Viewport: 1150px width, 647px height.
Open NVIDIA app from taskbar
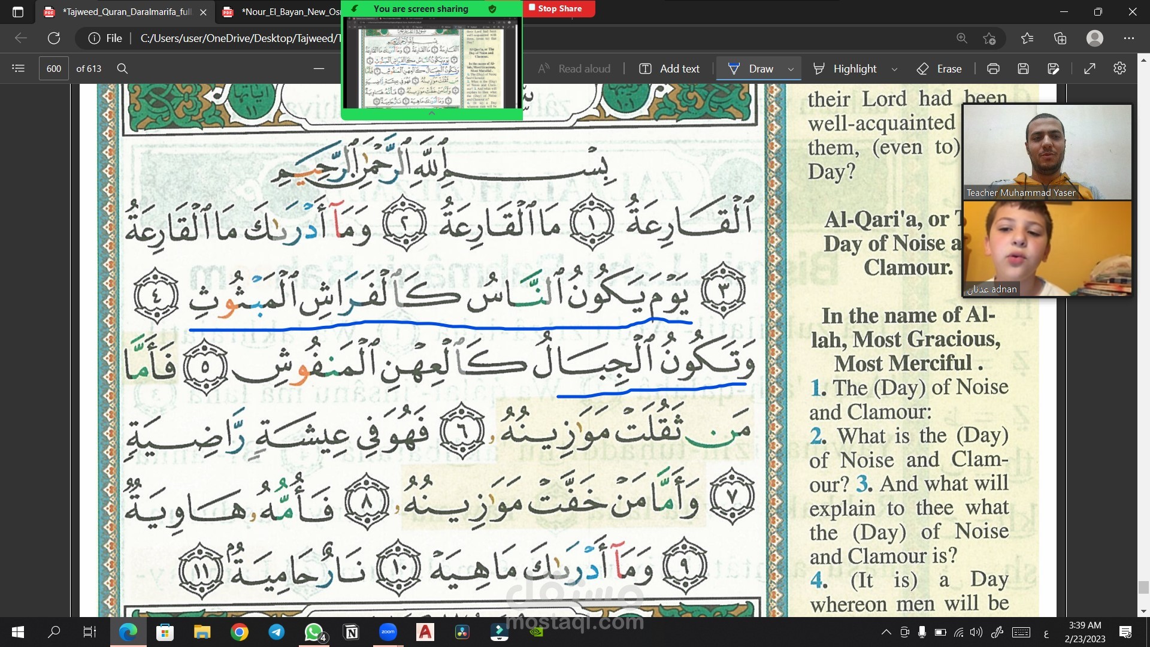(x=537, y=632)
